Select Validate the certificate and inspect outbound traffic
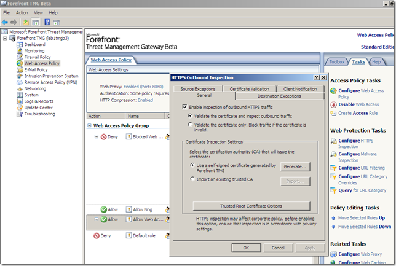 pyautogui.click(x=190, y=116)
